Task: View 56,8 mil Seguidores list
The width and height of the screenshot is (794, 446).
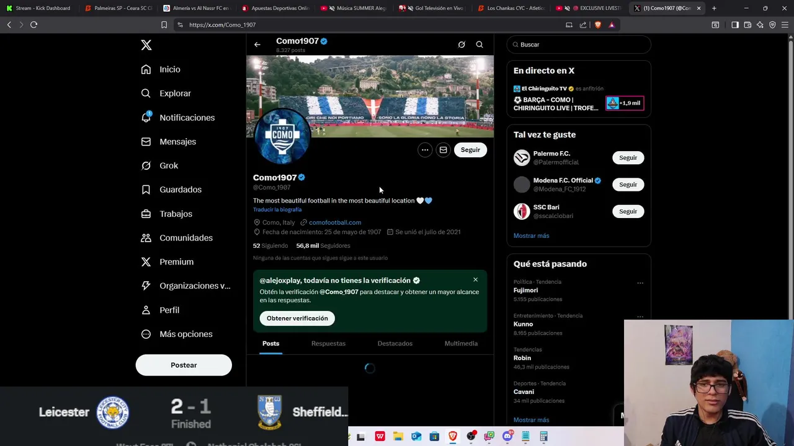Action: [x=323, y=246]
